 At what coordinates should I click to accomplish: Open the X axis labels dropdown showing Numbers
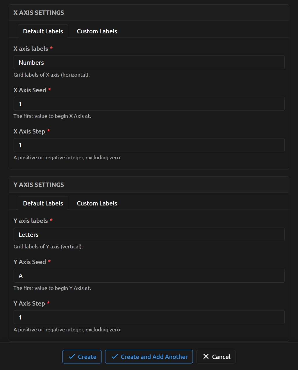tap(149, 62)
